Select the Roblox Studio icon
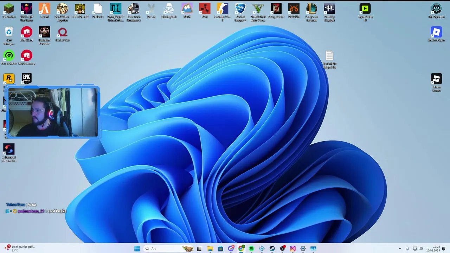This screenshot has width=450, height=253. point(436,83)
